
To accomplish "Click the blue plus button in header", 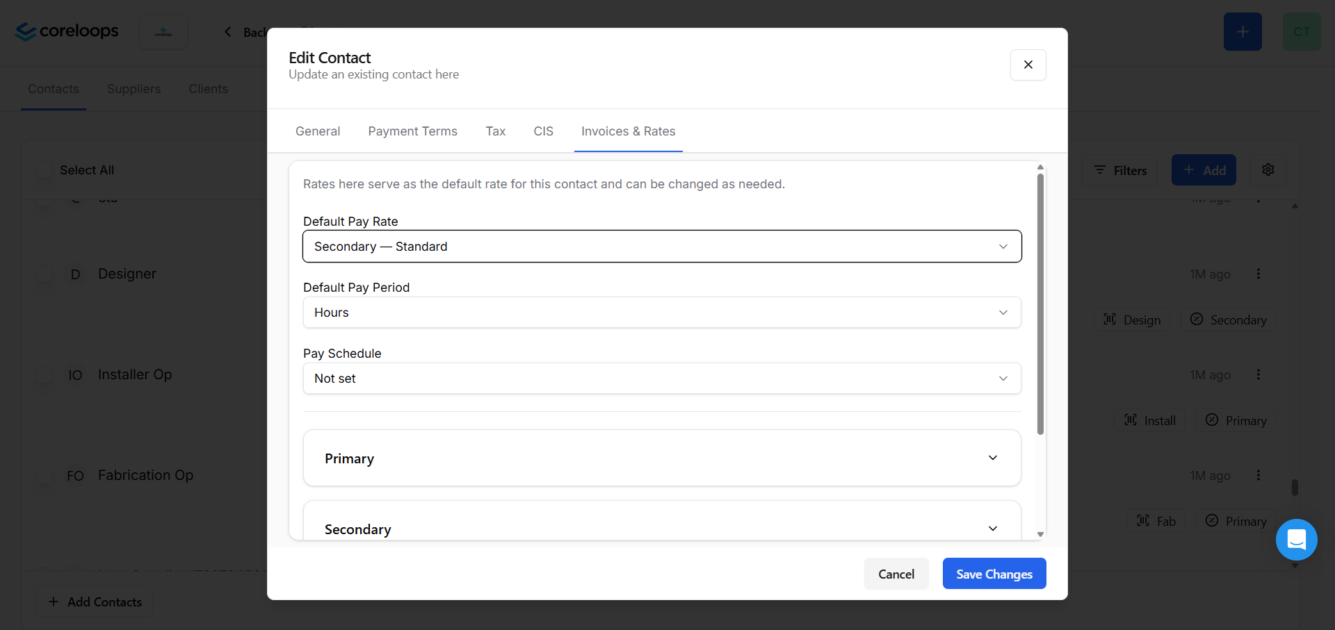I will pos(1243,32).
